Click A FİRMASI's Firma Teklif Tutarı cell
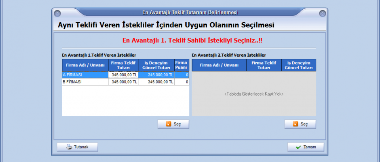This screenshot has height=162, width=380. pyautogui.click(x=123, y=75)
